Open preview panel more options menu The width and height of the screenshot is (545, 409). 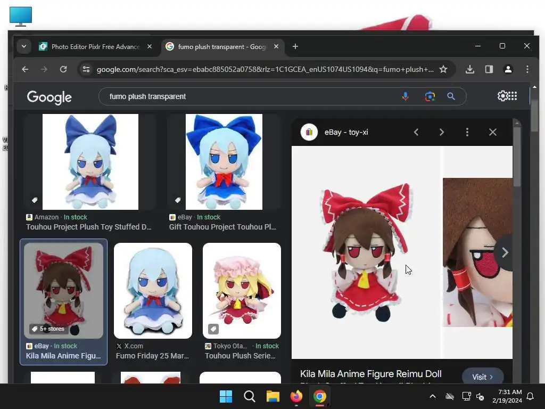tap(467, 132)
